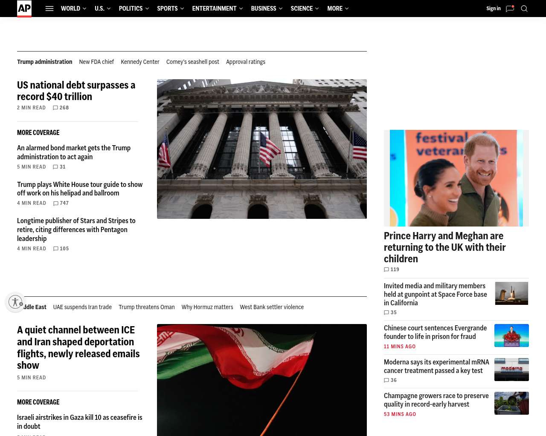Open comments icon for bond market story
This screenshot has height=436, width=546.
click(55, 167)
